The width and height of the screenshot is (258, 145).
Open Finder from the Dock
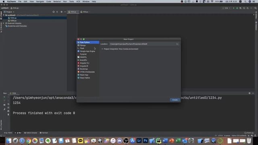click(x=9, y=141)
